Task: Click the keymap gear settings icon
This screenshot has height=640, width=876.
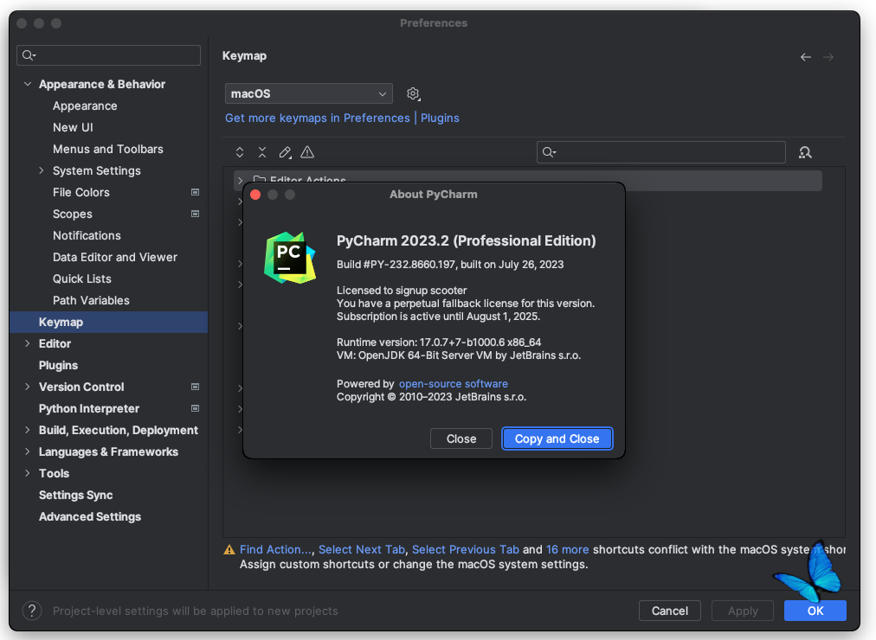Action: tap(414, 93)
